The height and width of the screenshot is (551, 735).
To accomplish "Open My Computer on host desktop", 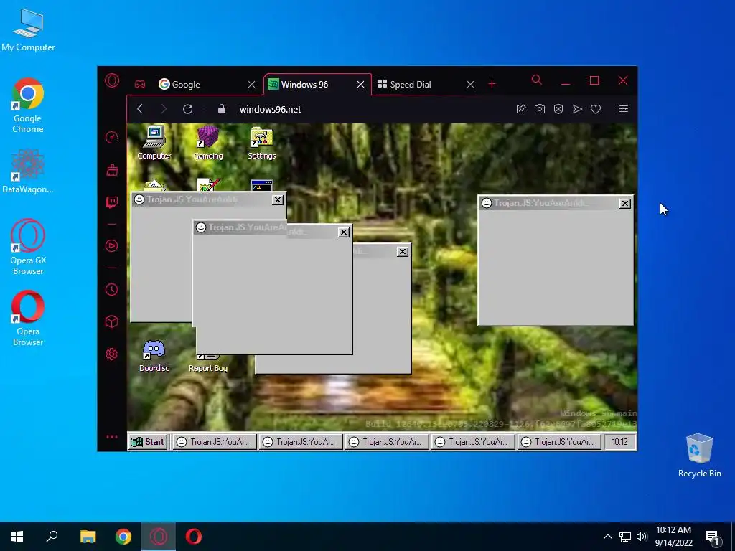I will (28, 30).
